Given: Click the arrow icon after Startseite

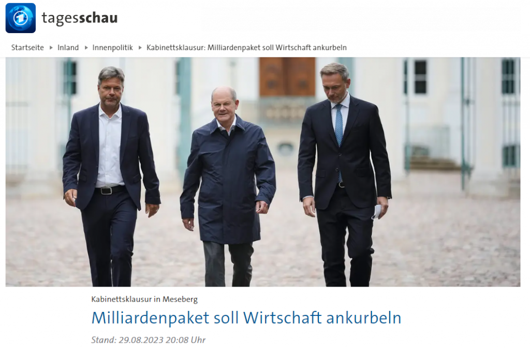Looking at the screenshot, I should point(51,48).
